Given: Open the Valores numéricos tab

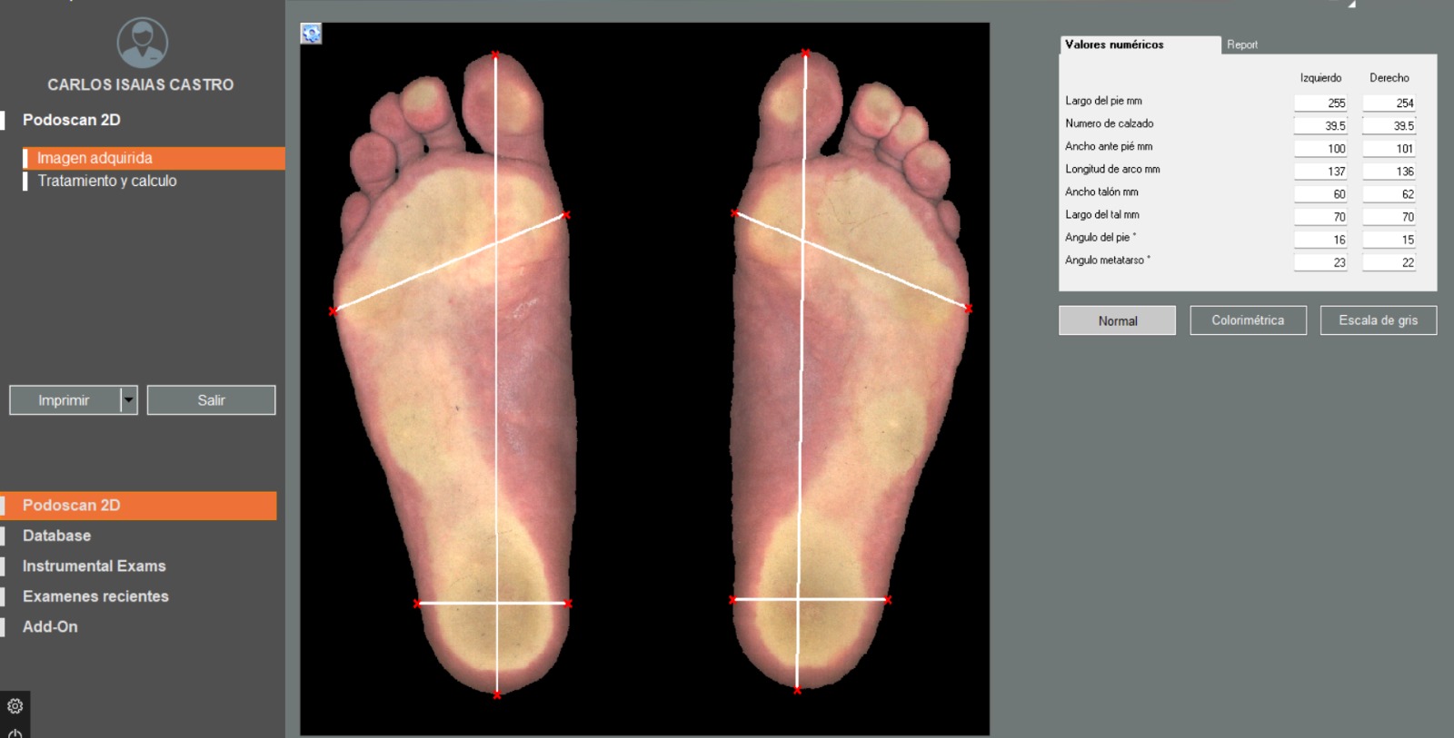Looking at the screenshot, I should (1140, 44).
